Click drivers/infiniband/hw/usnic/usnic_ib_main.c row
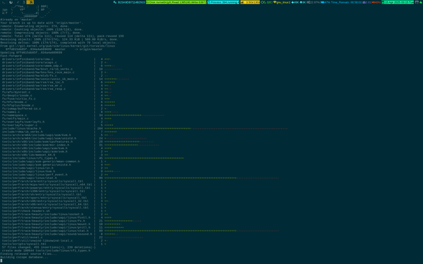The width and height of the screenshot is (423, 264). tap(66, 79)
